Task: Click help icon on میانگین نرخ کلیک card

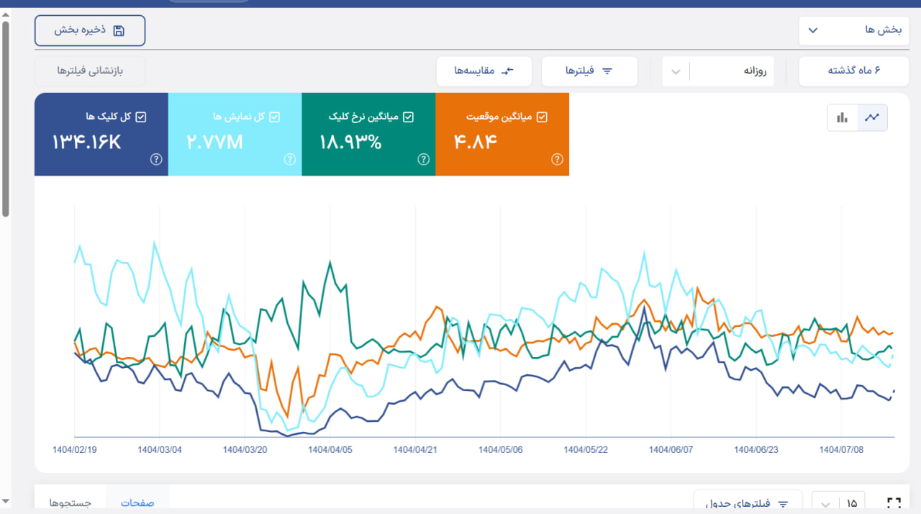Action: click(x=423, y=160)
